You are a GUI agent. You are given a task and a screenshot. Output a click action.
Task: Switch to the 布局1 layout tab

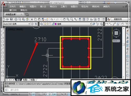[x=25, y=80]
